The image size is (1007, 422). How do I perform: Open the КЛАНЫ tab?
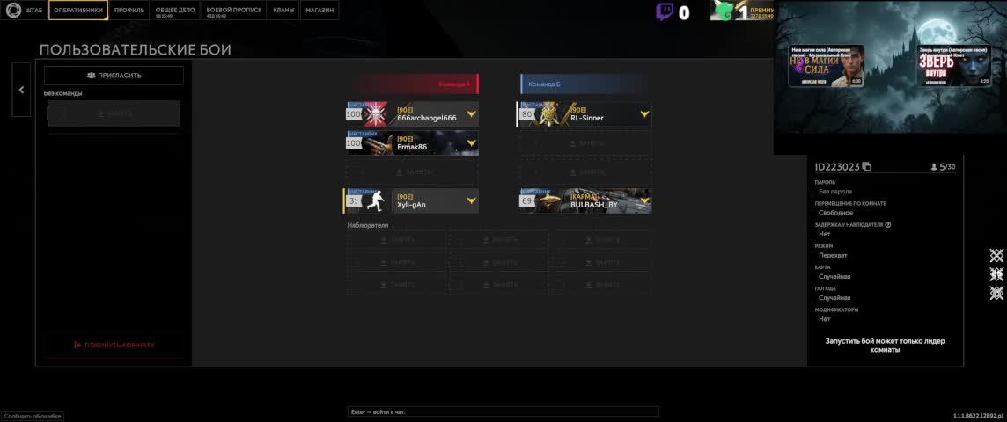point(283,11)
